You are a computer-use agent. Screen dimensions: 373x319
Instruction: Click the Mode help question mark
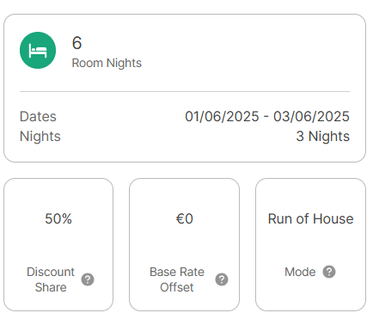point(329,272)
